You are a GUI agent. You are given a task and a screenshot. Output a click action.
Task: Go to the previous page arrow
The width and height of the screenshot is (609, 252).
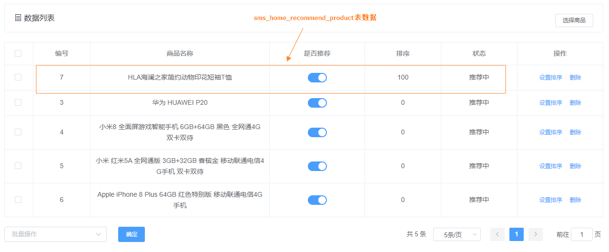pos(497,234)
